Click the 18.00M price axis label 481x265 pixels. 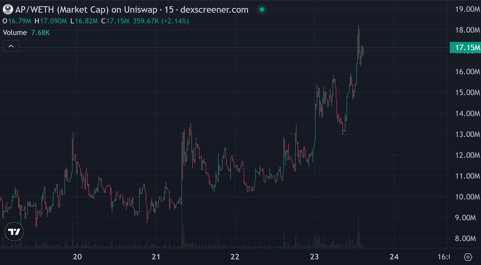pos(467,30)
